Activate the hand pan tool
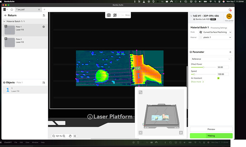The height and width of the screenshot is (147, 246). pos(70,136)
